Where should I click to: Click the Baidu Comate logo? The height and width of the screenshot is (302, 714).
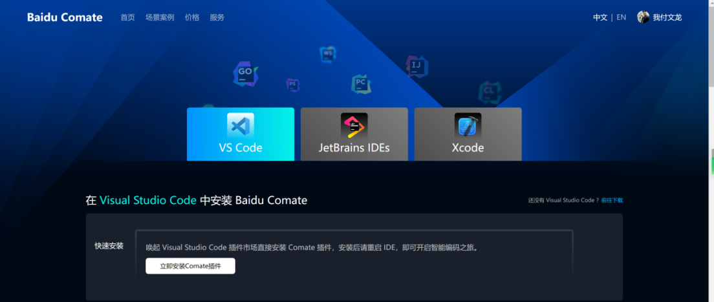click(x=65, y=17)
